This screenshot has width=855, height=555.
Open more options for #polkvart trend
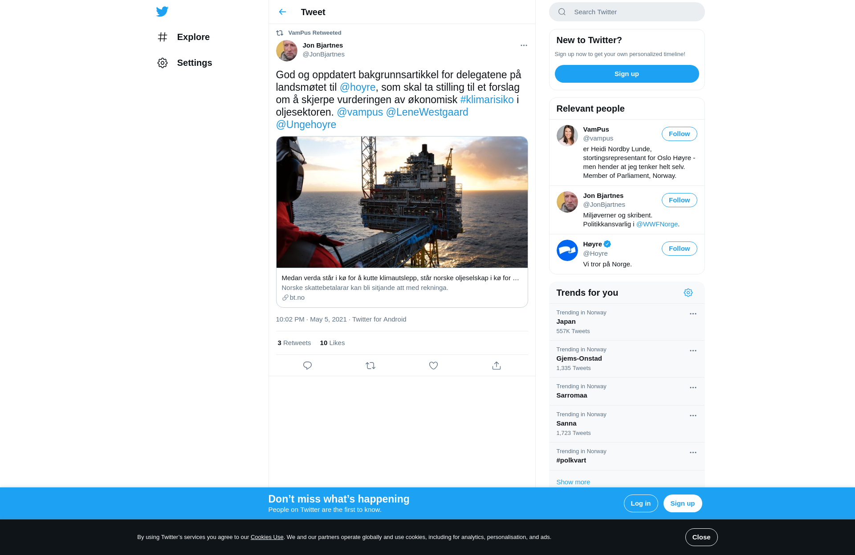(693, 453)
